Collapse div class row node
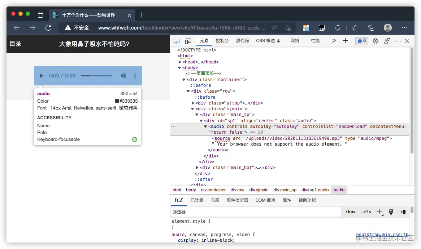Image resolution: width=421 pixels, height=249 pixels. click(x=188, y=91)
